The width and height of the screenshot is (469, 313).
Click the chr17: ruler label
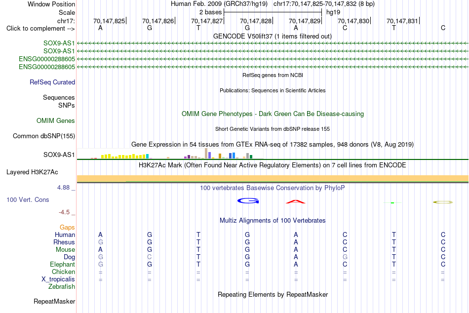click(66, 21)
